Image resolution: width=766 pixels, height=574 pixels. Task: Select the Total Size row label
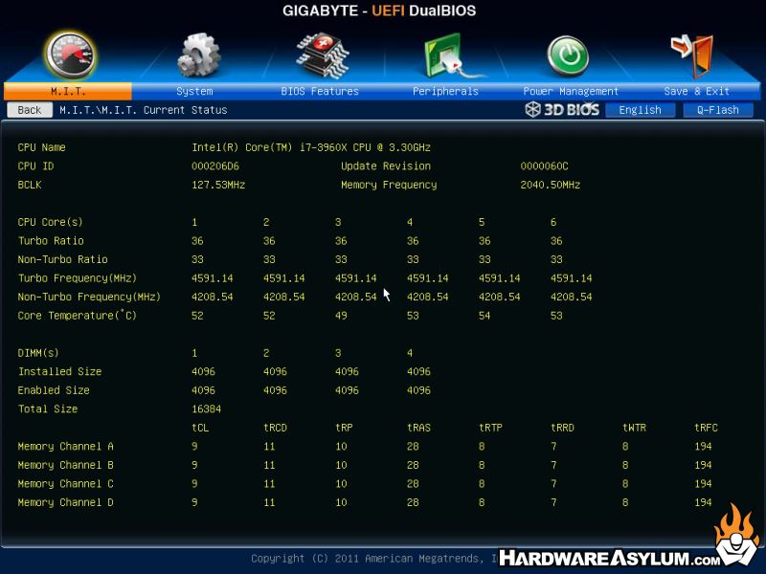pos(48,409)
